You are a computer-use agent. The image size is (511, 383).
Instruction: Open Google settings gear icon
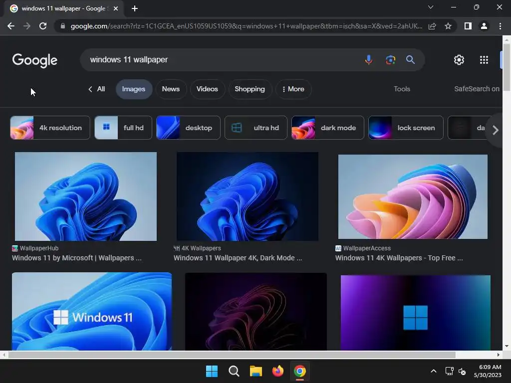459,60
